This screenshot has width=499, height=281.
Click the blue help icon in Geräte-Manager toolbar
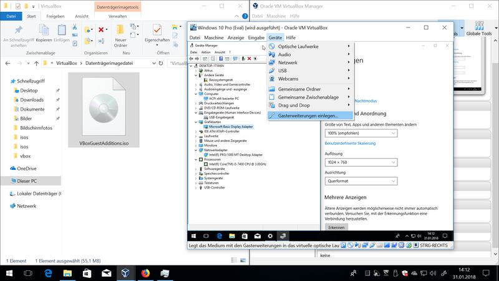tap(221, 59)
